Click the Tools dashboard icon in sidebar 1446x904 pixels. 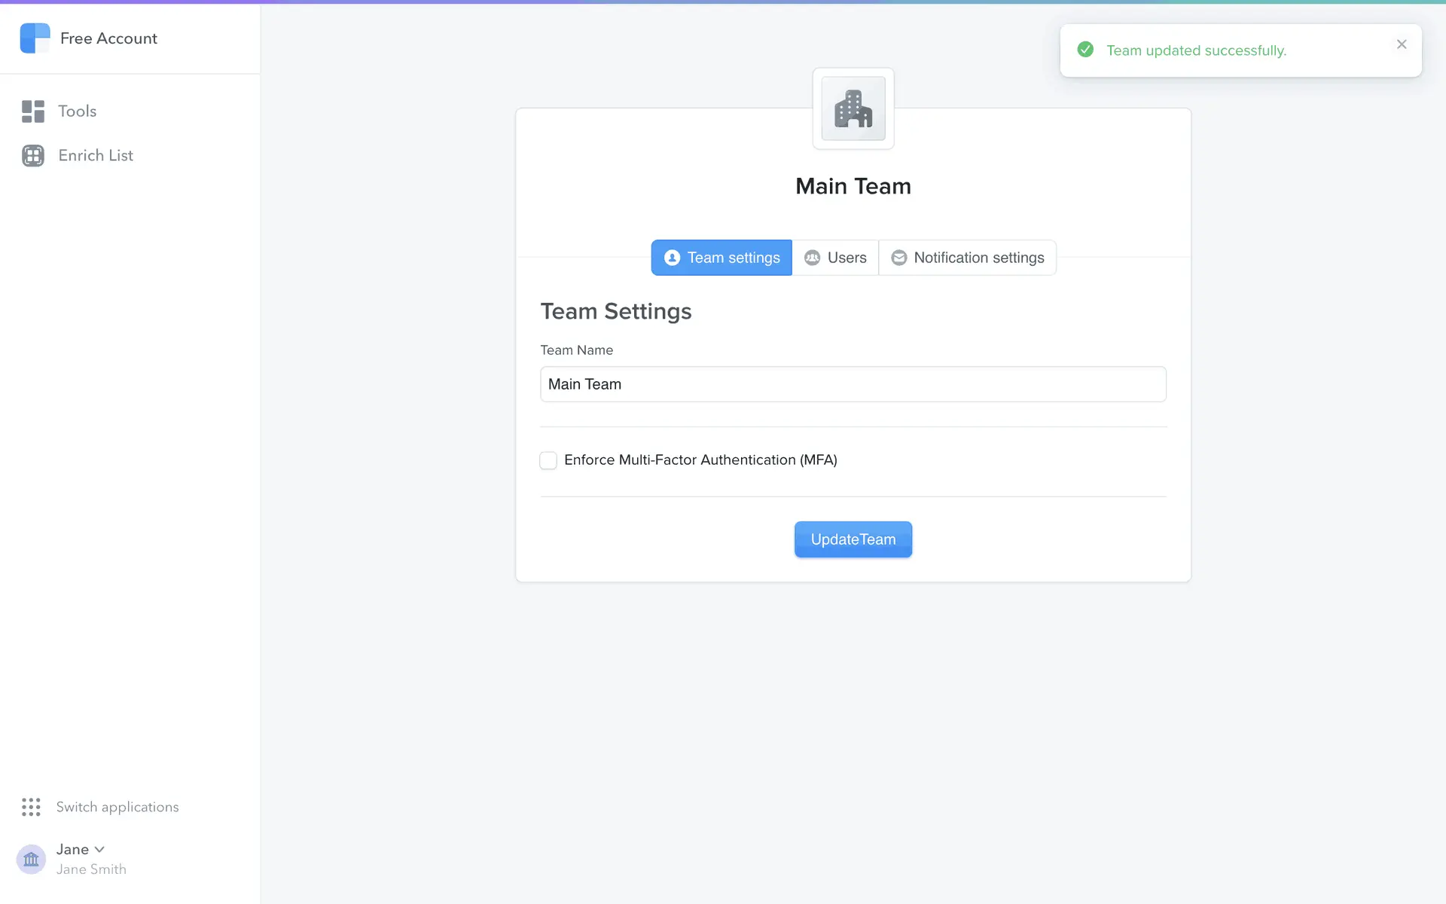click(x=33, y=111)
